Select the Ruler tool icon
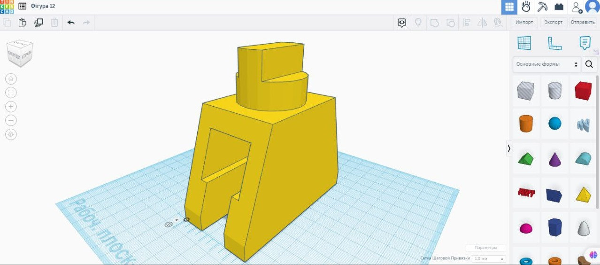This screenshot has width=600, height=265. pyautogui.click(x=554, y=43)
